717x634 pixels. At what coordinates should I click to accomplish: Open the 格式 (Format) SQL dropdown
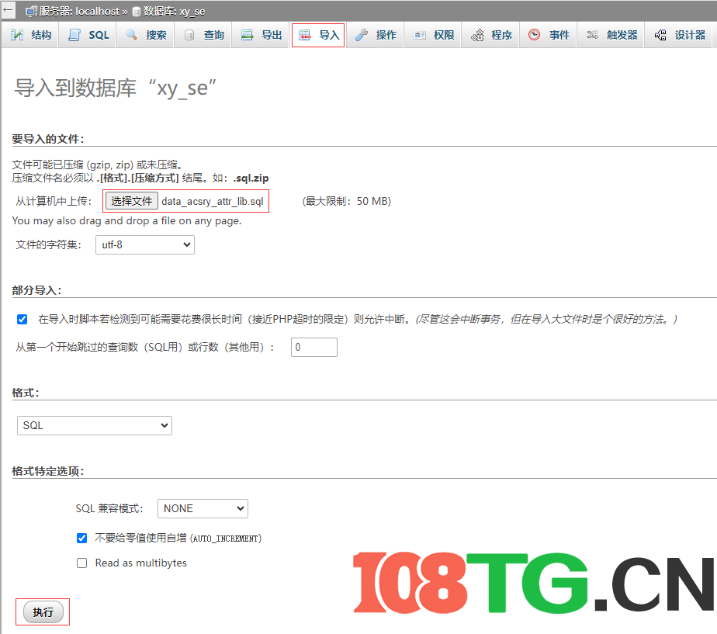[x=94, y=425]
